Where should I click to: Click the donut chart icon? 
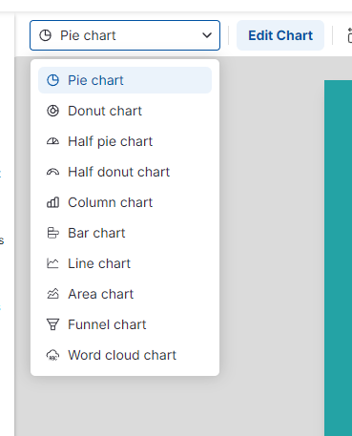point(52,111)
